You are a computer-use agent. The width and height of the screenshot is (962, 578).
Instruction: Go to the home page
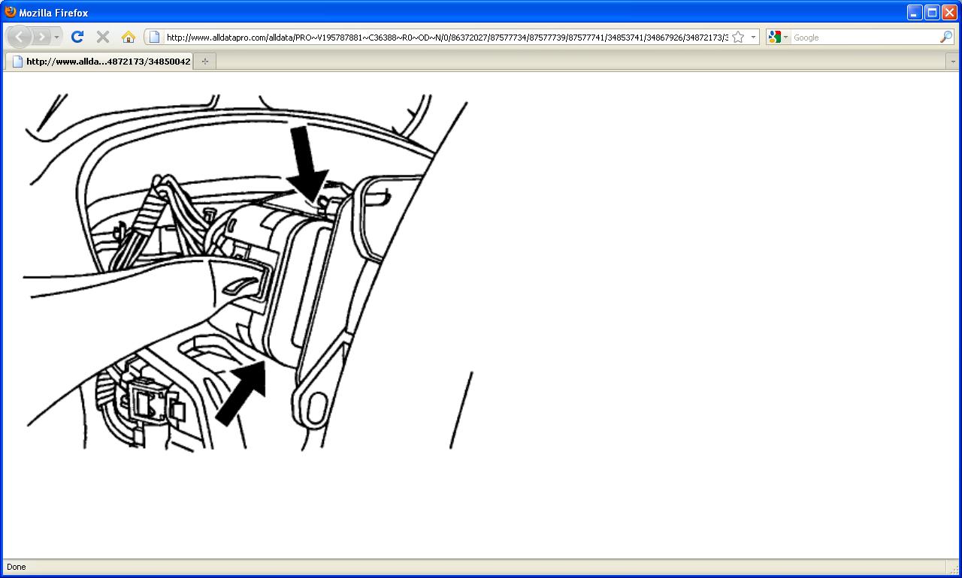click(x=128, y=37)
